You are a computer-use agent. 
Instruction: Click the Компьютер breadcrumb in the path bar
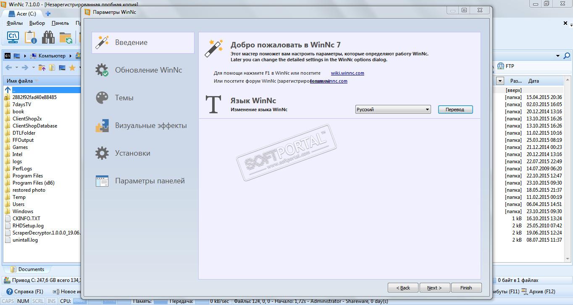click(52, 55)
